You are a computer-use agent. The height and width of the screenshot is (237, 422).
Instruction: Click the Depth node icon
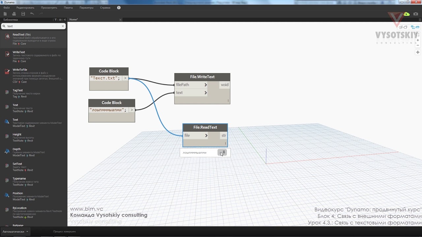7,151
